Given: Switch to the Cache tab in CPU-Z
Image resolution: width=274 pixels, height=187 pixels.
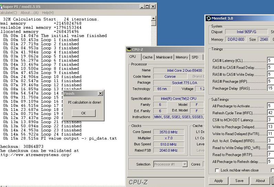Looking at the screenshot, I should [x=147, y=57].
